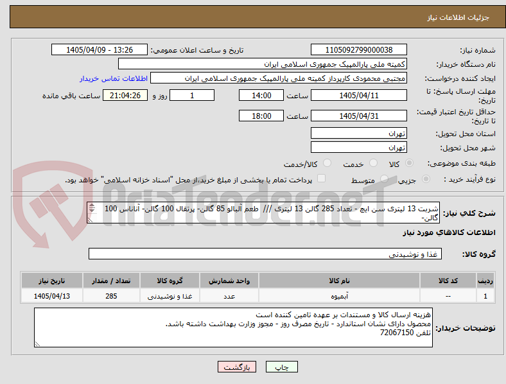Viewport: 506px width, 384px height.
Task: Click the remaining time field 21:04:26
Action: tap(125, 95)
